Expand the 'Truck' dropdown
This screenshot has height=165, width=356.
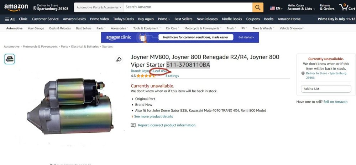[231, 28]
